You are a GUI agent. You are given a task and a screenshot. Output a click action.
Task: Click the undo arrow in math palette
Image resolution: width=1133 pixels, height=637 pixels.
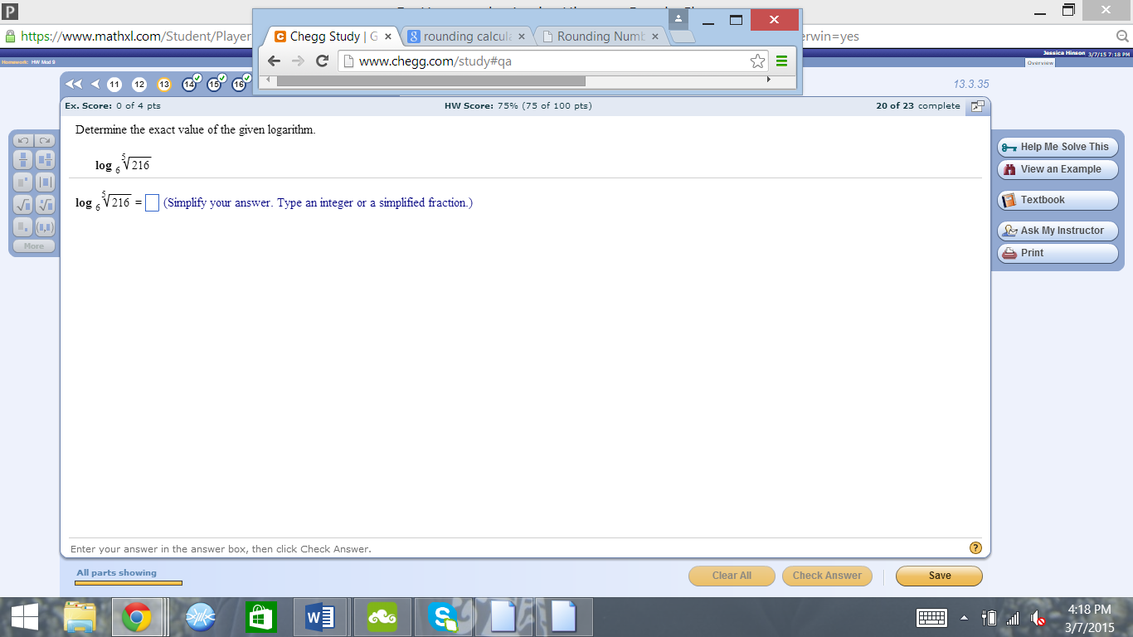[x=23, y=140]
